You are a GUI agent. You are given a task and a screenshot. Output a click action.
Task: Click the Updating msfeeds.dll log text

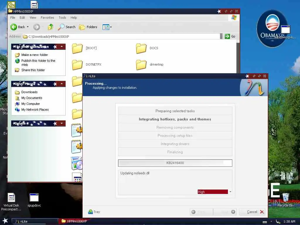tap(135, 173)
